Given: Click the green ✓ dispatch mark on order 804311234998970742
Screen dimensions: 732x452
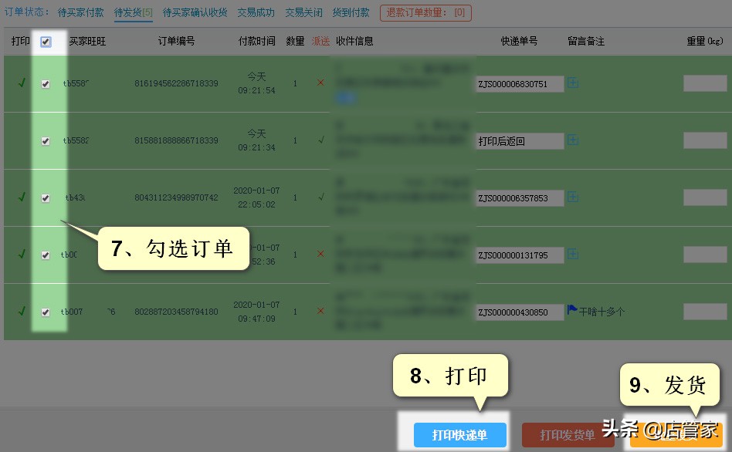Looking at the screenshot, I should (320, 197).
